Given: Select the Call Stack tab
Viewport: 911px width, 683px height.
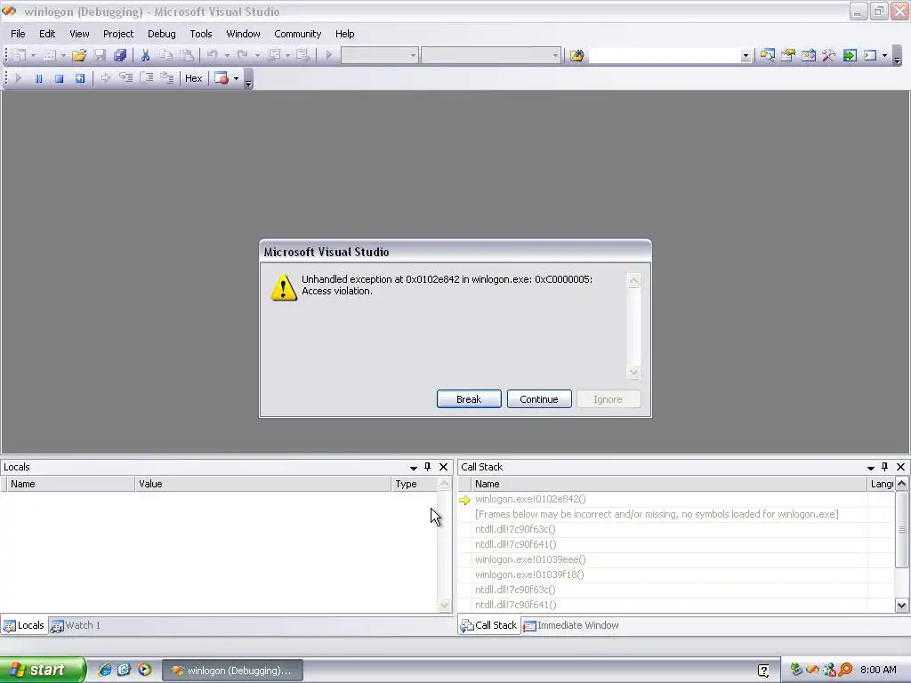Looking at the screenshot, I should [x=488, y=625].
